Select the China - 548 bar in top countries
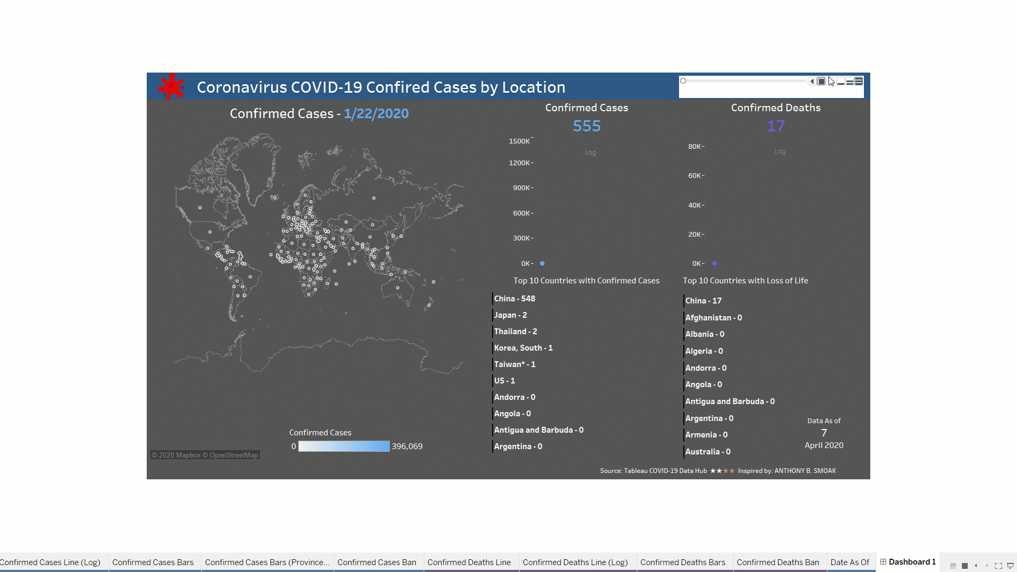This screenshot has height=572, width=1017. click(x=514, y=298)
